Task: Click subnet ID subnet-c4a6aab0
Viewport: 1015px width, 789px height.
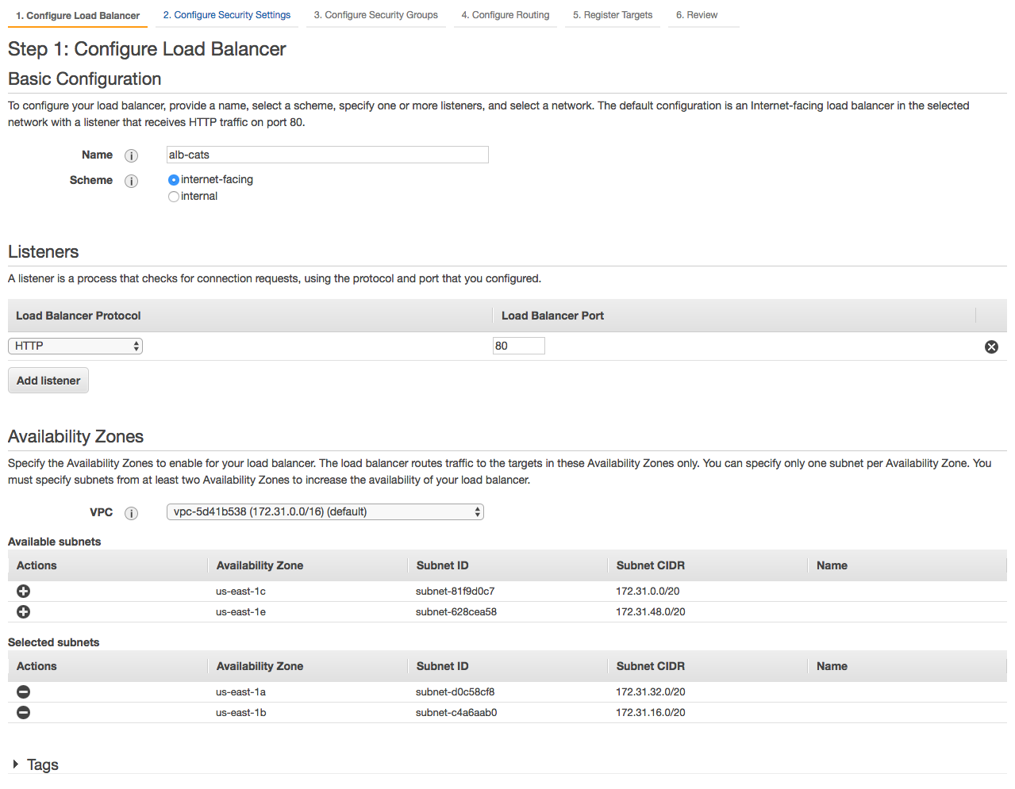Action: (x=456, y=712)
